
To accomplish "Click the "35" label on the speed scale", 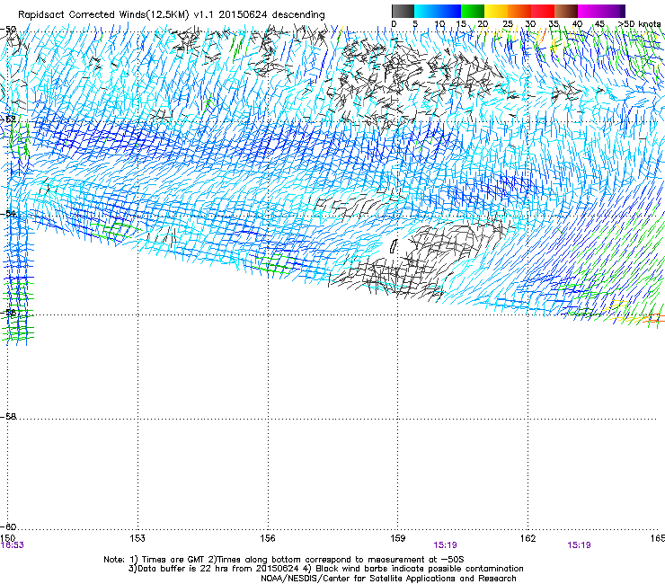I will tap(554, 24).
